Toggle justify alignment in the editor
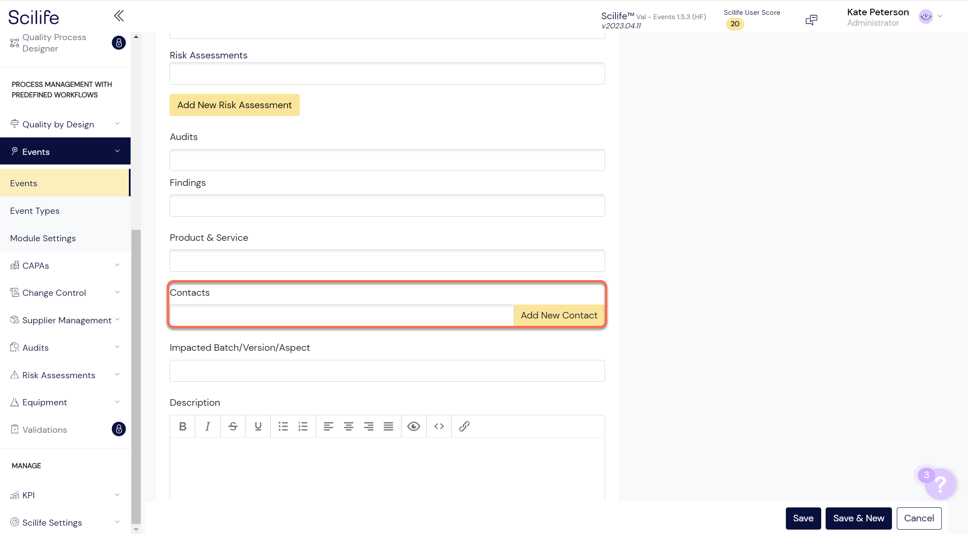 pos(388,426)
